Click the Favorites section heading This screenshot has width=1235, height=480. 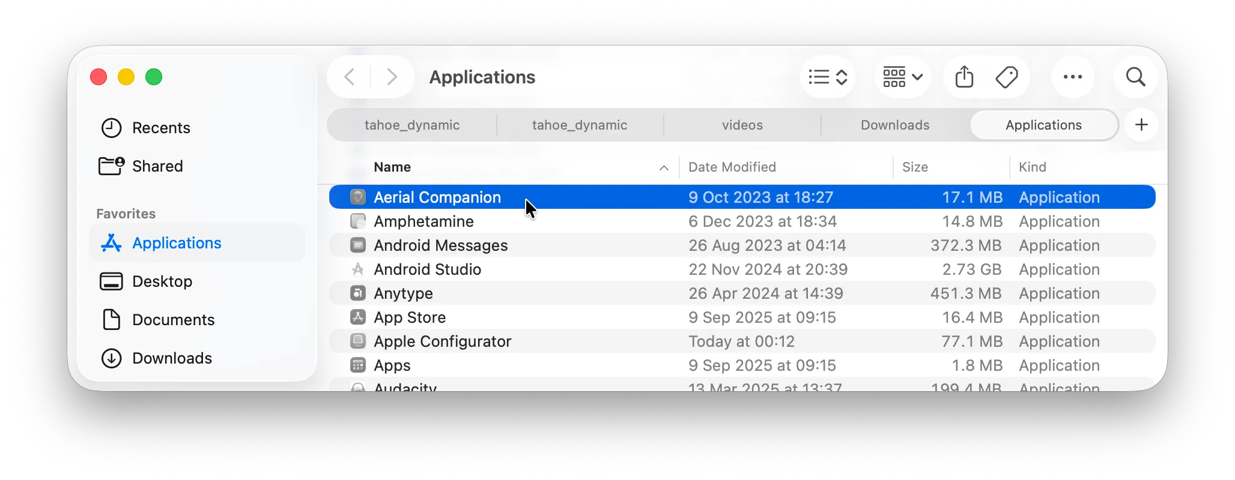pos(126,214)
